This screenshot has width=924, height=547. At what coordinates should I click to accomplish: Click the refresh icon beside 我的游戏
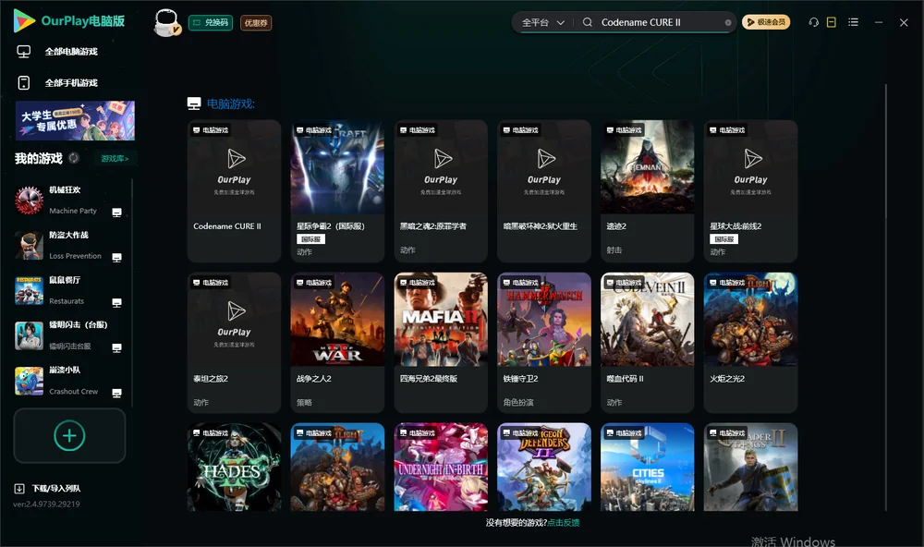(x=74, y=158)
